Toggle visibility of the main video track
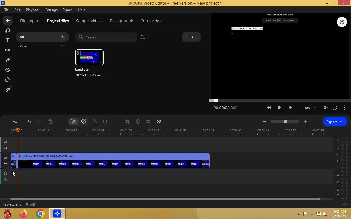The image size is (351, 219). click(5, 158)
